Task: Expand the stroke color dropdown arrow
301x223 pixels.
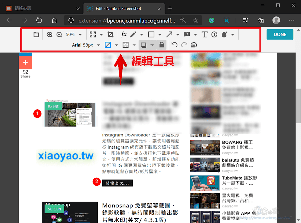Action: [x=116, y=45]
